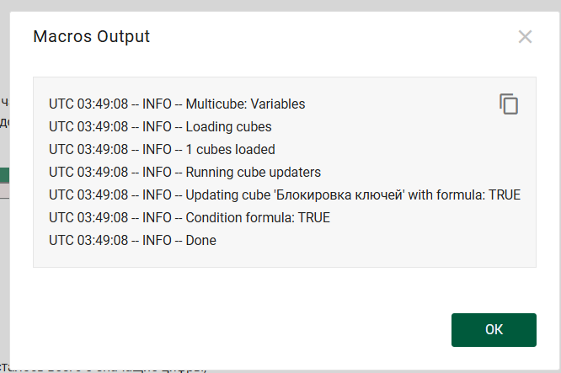Close the Macros Output dialog
Image resolution: width=561 pixels, height=373 pixels.
point(525,37)
